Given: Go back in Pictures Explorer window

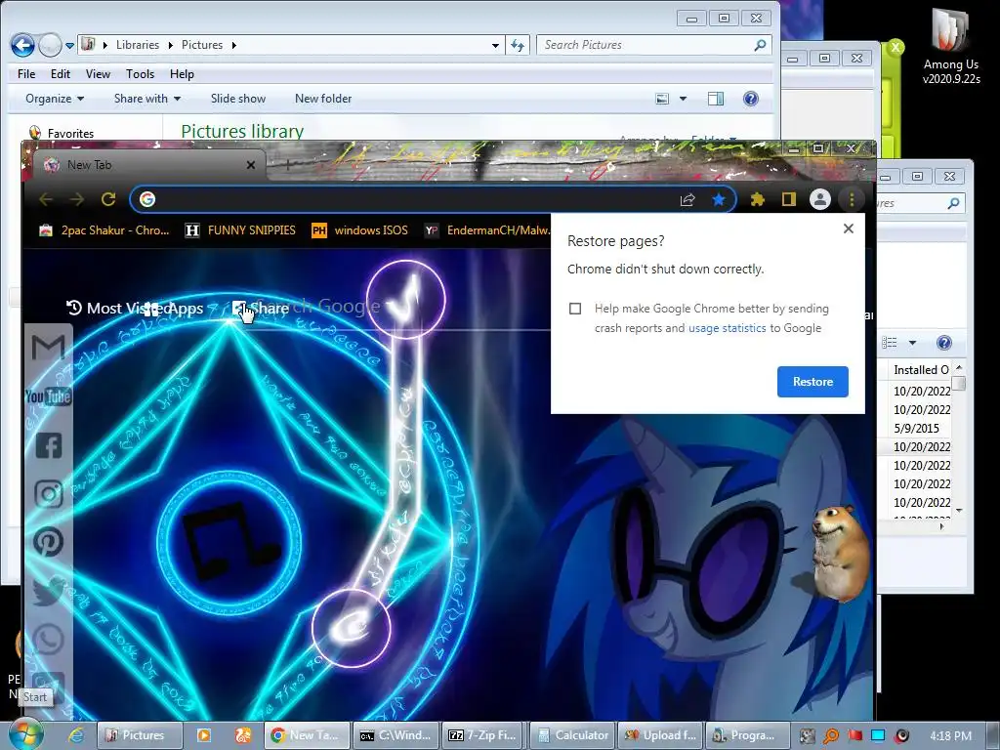Looking at the screenshot, I should [23, 45].
